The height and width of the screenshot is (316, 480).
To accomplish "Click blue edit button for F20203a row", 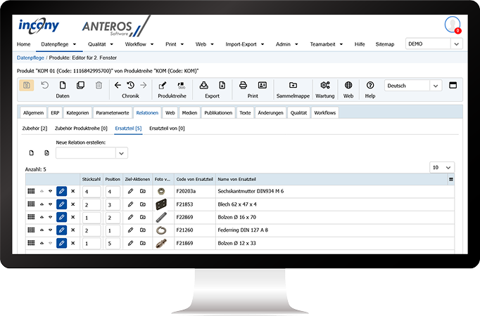I will pyautogui.click(x=61, y=191).
